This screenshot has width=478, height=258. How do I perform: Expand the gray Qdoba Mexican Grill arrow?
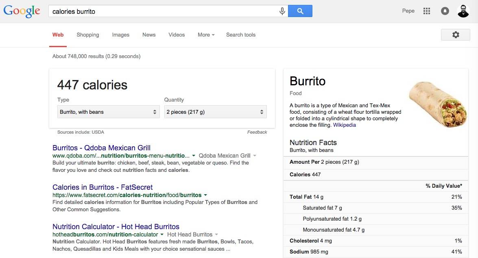point(255,156)
